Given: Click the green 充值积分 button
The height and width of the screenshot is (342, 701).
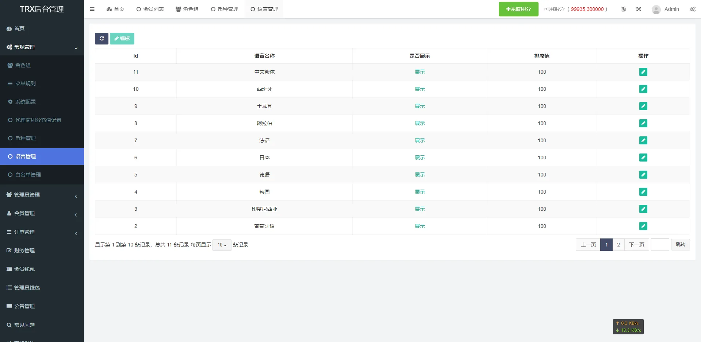Looking at the screenshot, I should point(518,9).
